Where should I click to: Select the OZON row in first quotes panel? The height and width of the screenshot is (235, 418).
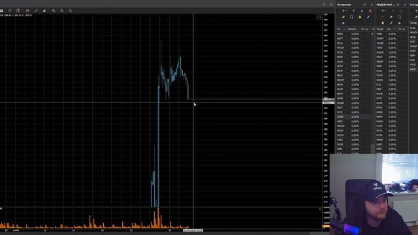(353, 135)
